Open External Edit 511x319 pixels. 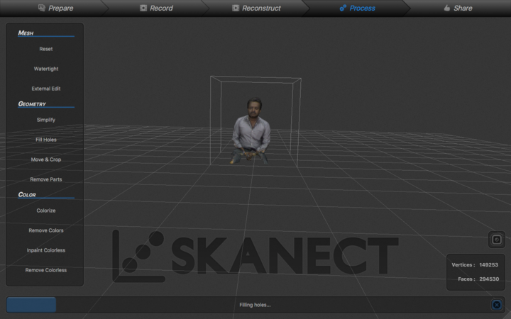[46, 89]
